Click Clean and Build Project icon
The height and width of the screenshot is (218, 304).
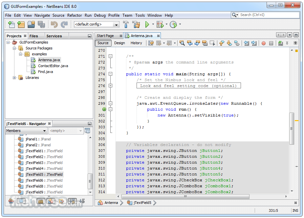[136, 24]
